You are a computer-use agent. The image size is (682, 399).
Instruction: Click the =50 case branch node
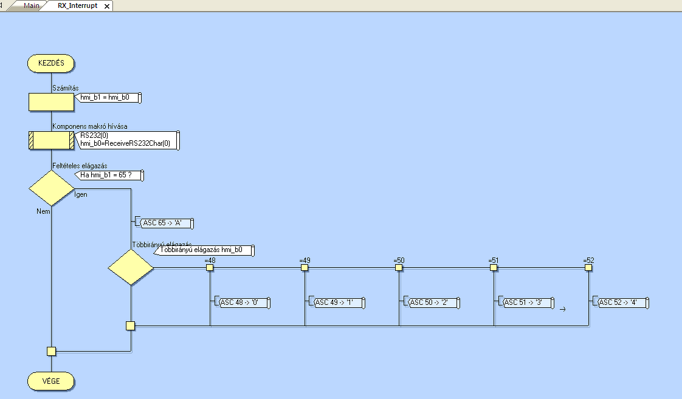[x=399, y=268]
